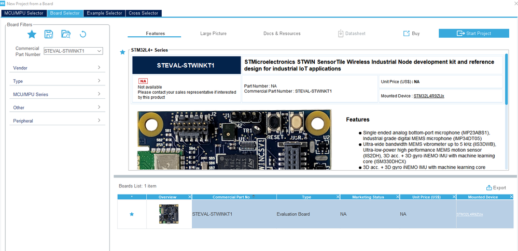Select the Board Selector tab

pos(65,13)
